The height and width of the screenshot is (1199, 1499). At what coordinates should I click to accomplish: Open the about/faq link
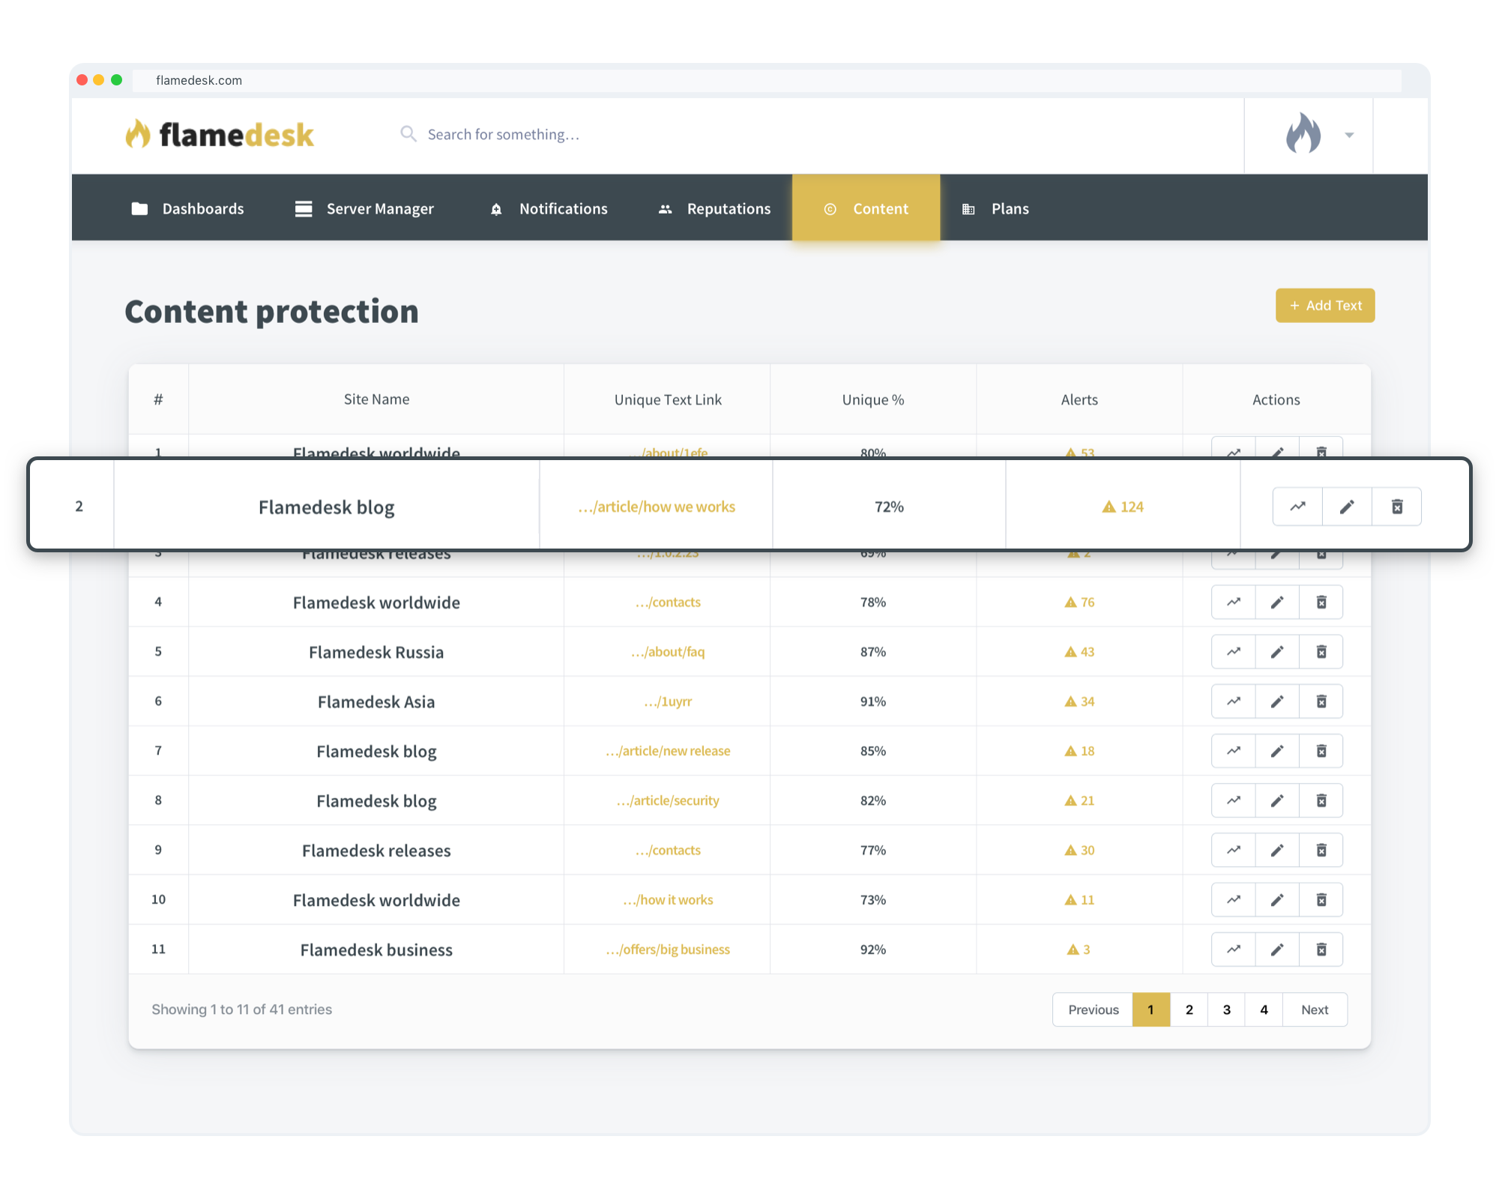(x=668, y=652)
